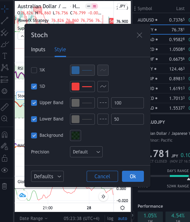Click the cloud chart logo icon
The width and height of the screenshot is (190, 222).
click(23, 195)
